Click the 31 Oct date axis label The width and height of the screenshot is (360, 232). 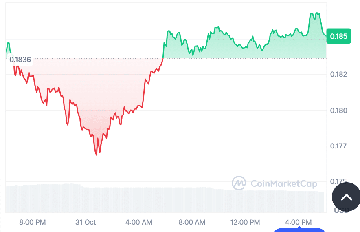(86, 222)
